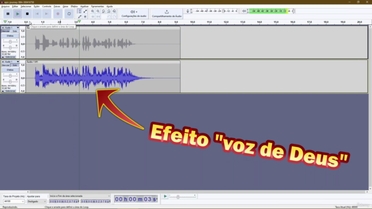Open Configurações de áudio dropdown
Screen dimensions: 372x209
click(134, 13)
